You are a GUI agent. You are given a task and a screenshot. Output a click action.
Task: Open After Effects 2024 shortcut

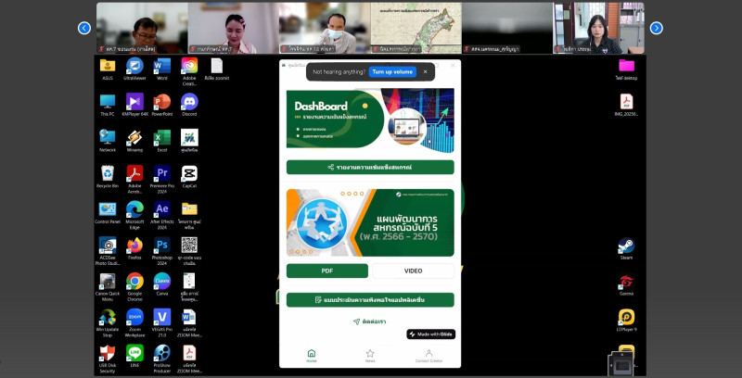[x=161, y=209]
